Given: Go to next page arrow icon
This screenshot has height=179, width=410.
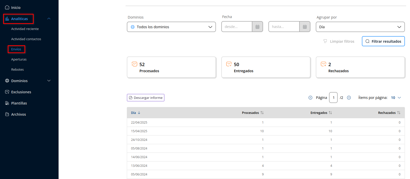Looking at the screenshot, I should tap(349, 98).
